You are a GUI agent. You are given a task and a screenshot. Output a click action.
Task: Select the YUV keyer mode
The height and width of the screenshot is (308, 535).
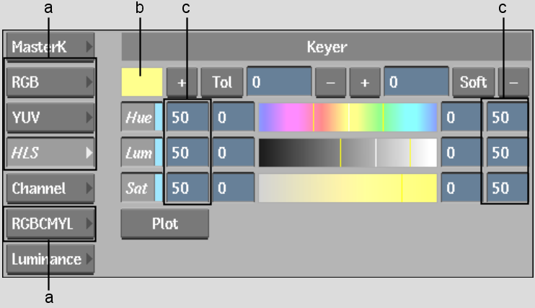50,117
